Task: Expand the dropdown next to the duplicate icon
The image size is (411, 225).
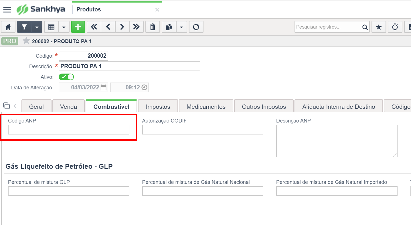Action: point(181,27)
